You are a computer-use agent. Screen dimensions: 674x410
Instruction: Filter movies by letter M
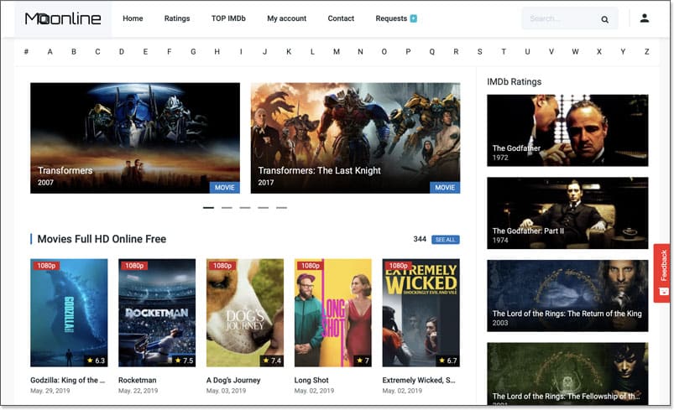[x=337, y=52]
